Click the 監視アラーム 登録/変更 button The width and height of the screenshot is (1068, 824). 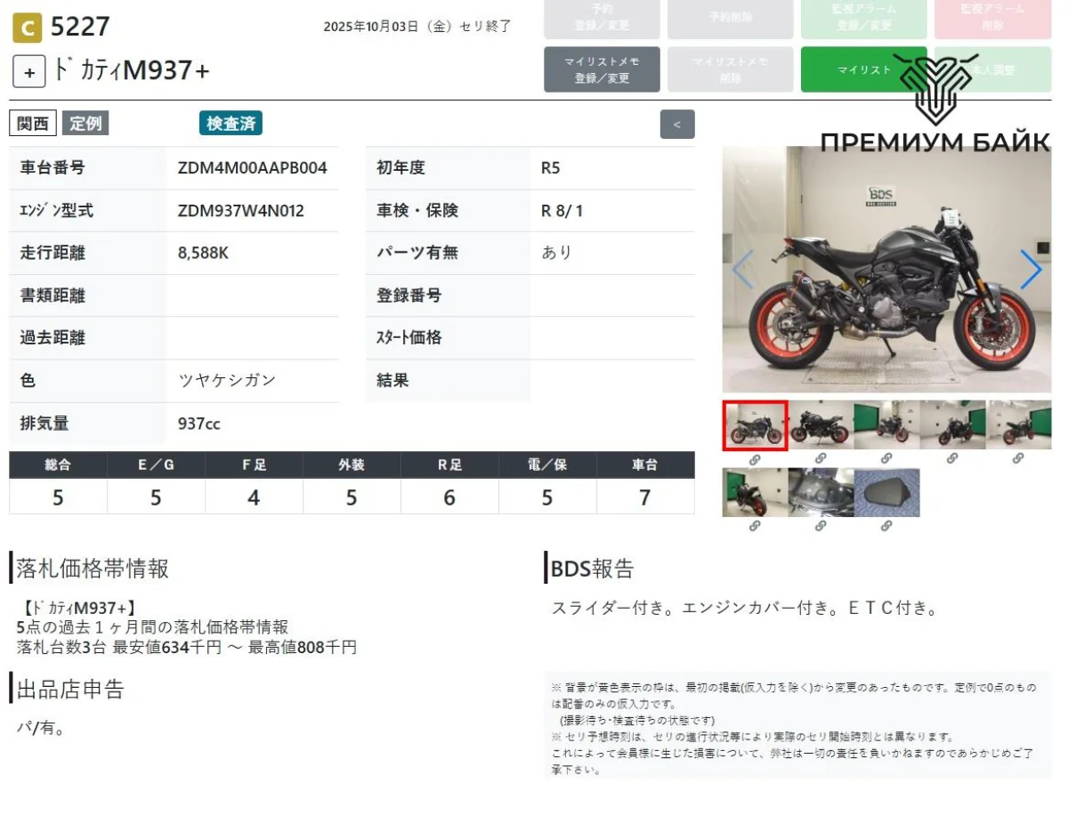863,19
